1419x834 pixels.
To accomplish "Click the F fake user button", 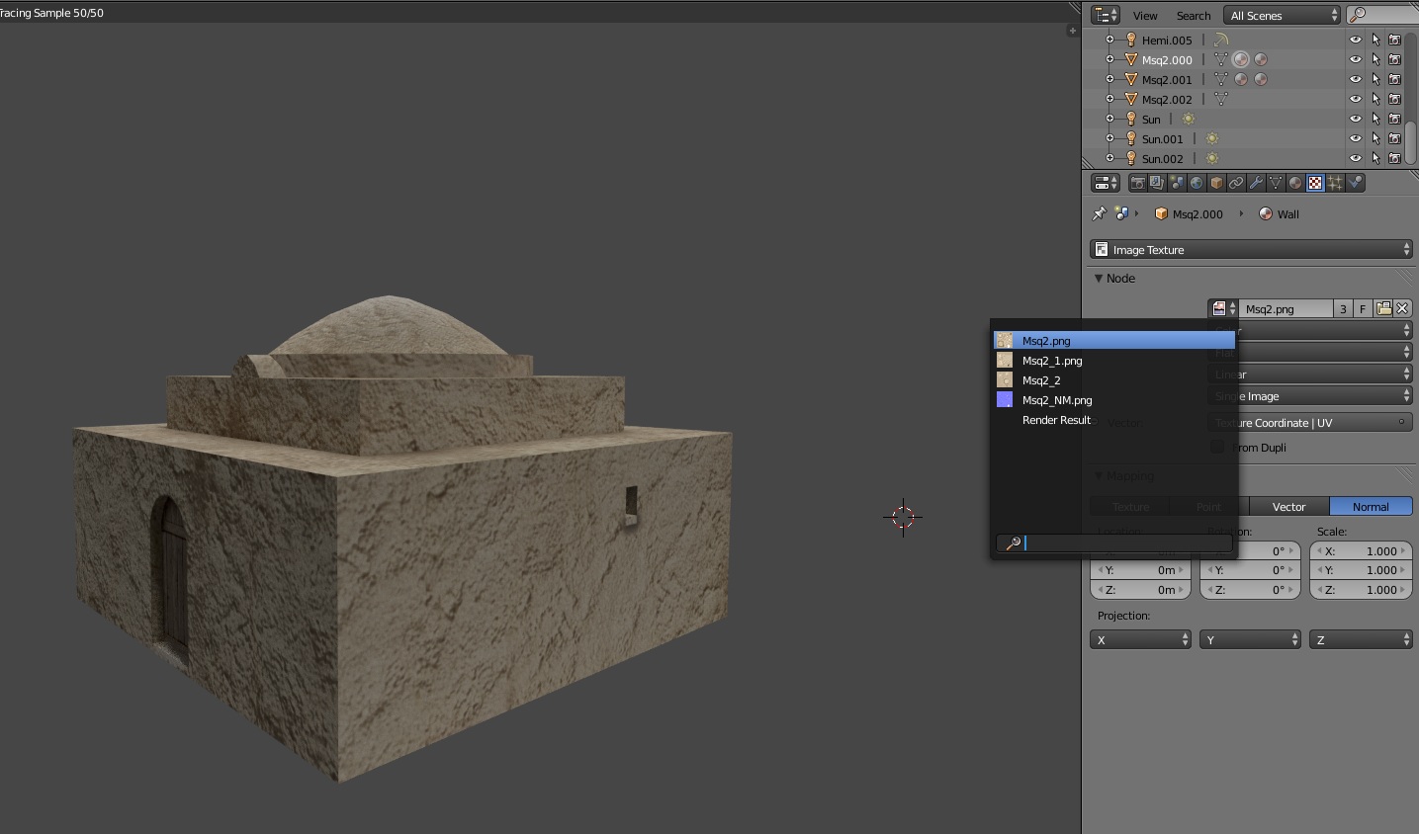I will click(x=1363, y=308).
